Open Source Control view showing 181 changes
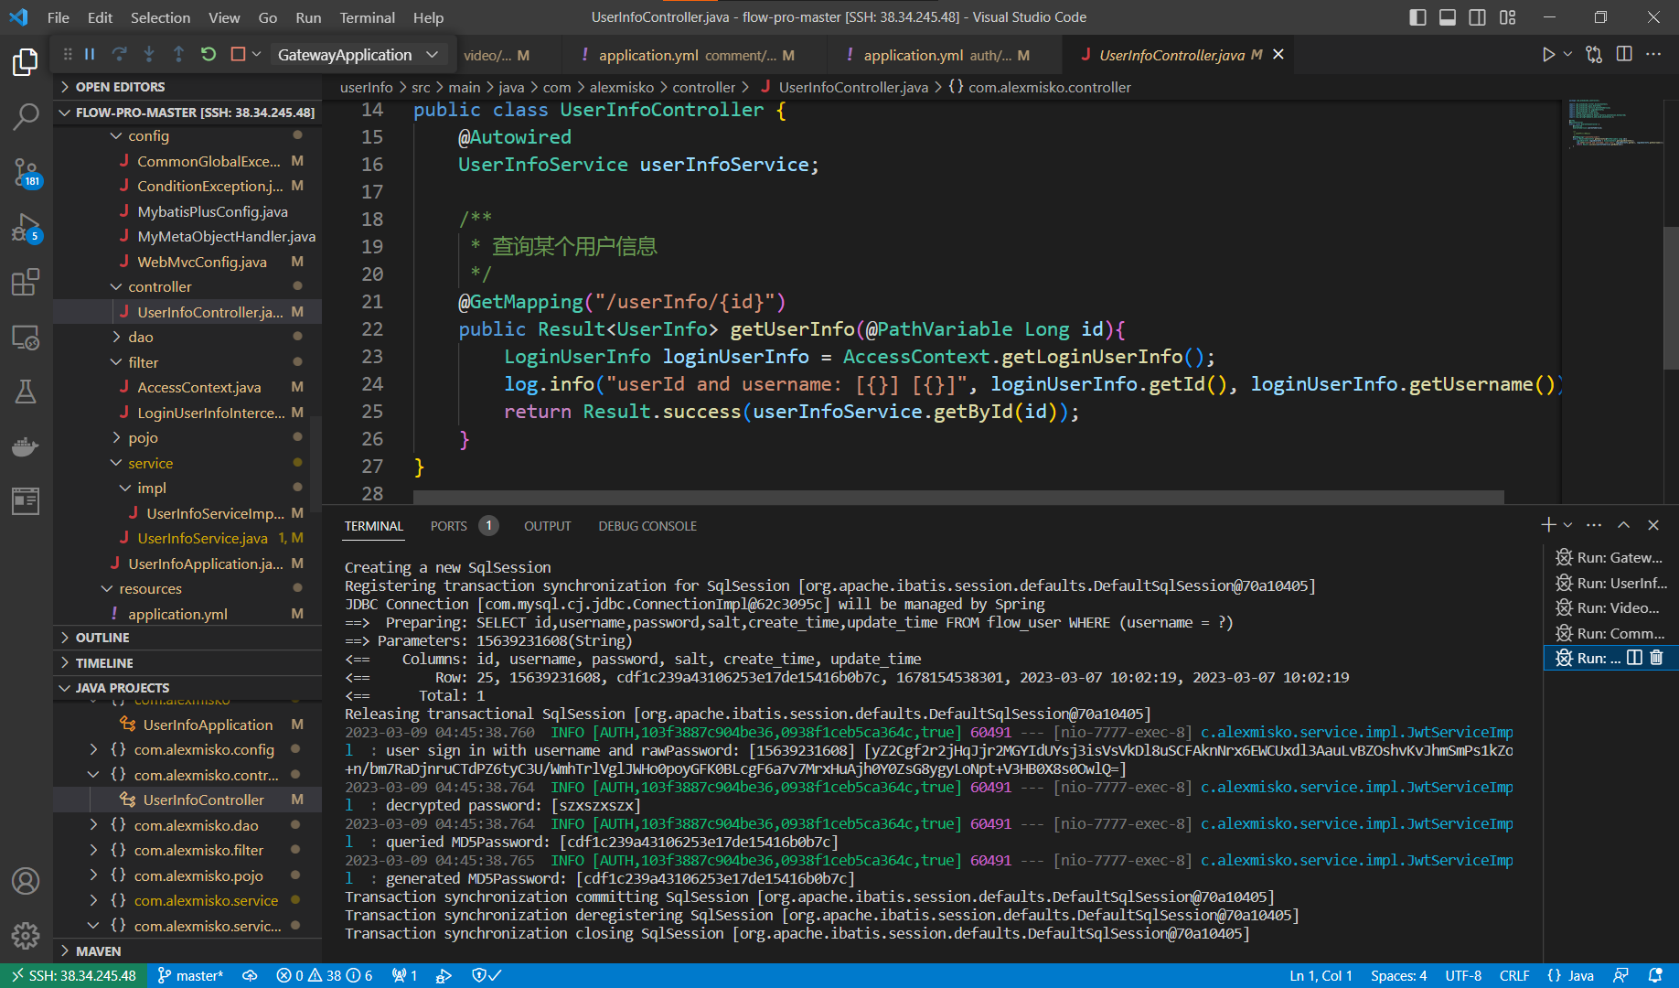The image size is (1679, 988). (x=26, y=172)
